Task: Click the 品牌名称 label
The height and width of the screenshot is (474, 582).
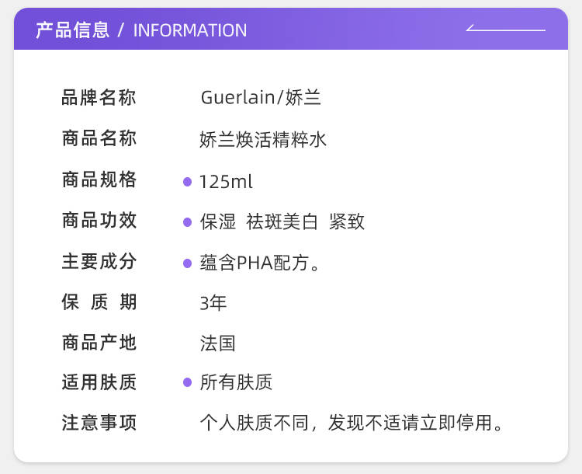Action: [99, 98]
